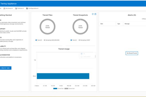
Task: Click the 0 Bytes axis label
Action: pos(37,86)
